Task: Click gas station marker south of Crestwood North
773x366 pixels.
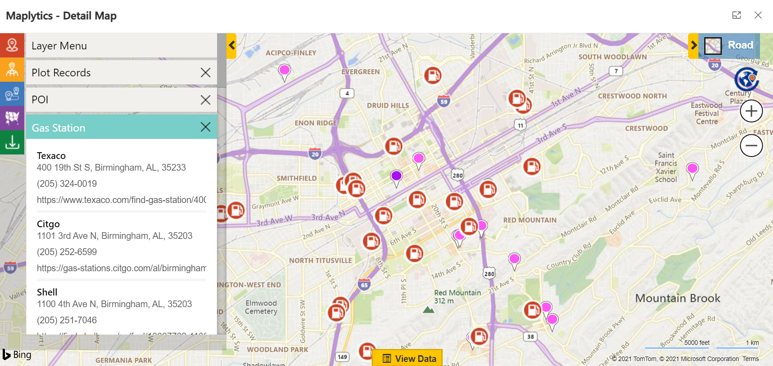Action: pyautogui.click(x=532, y=167)
